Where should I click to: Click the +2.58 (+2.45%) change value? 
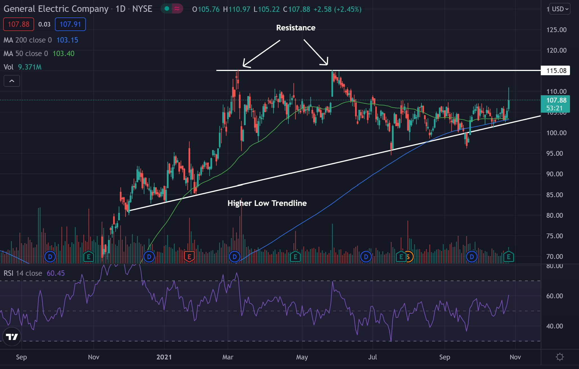(x=337, y=9)
